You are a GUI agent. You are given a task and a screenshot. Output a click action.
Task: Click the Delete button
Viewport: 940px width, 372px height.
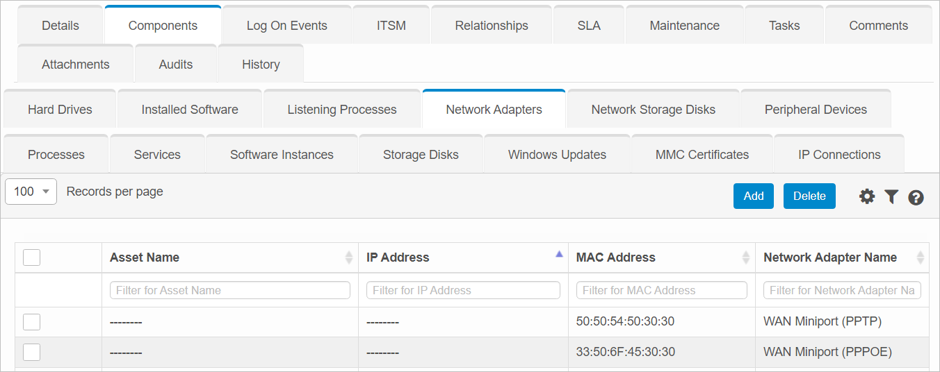[x=809, y=196]
